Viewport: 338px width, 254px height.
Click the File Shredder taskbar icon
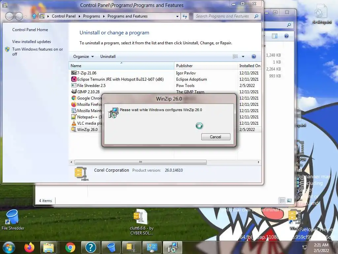pos(111,247)
